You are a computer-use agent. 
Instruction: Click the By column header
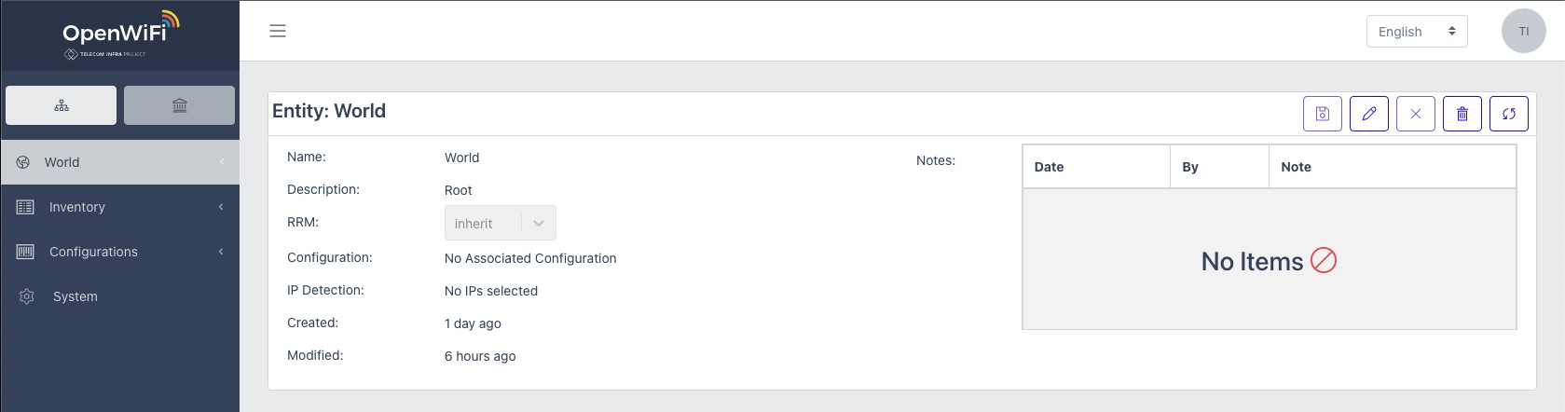pyautogui.click(x=1190, y=167)
